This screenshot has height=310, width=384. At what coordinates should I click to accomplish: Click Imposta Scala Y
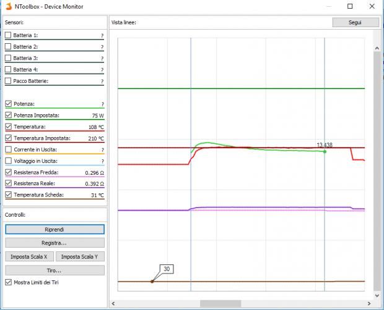click(x=80, y=256)
